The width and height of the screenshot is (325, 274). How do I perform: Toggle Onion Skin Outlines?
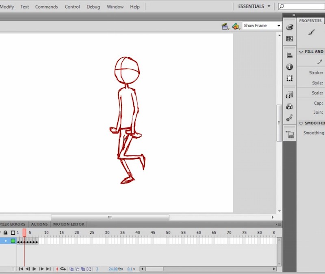(x=77, y=269)
